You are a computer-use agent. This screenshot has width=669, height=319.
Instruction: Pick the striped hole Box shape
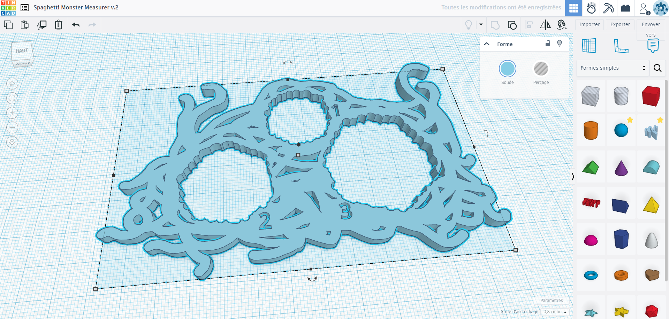591,96
